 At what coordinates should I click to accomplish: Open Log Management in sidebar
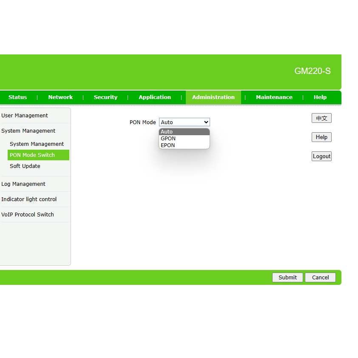[23, 184]
